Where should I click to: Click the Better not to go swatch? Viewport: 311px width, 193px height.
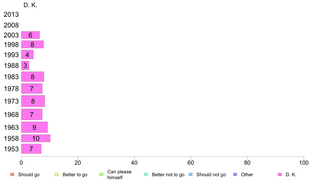(x=146, y=175)
